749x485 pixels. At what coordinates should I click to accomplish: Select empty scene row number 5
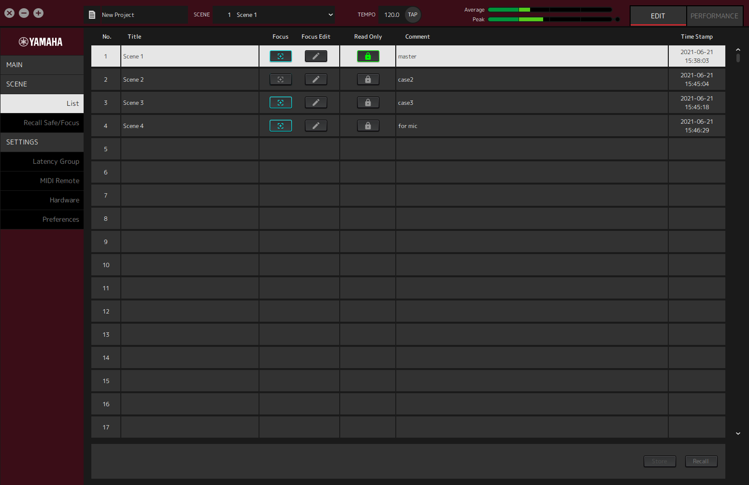408,149
